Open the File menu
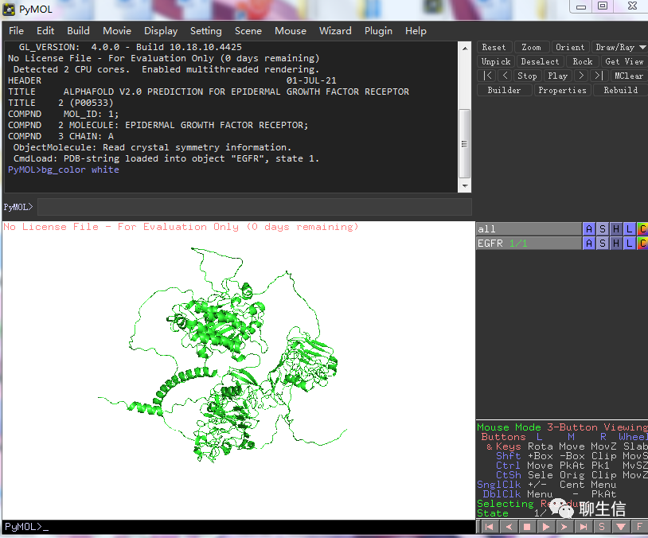Image resolution: width=648 pixels, height=538 pixels. (16, 31)
